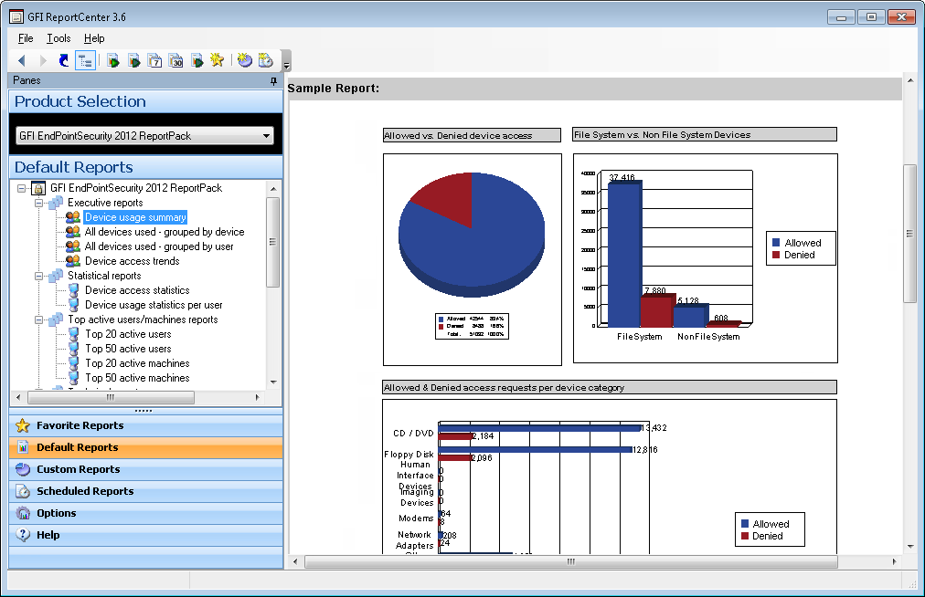925x597 pixels.
Task: Click the blue refresh arrow icon
Action: coord(63,60)
